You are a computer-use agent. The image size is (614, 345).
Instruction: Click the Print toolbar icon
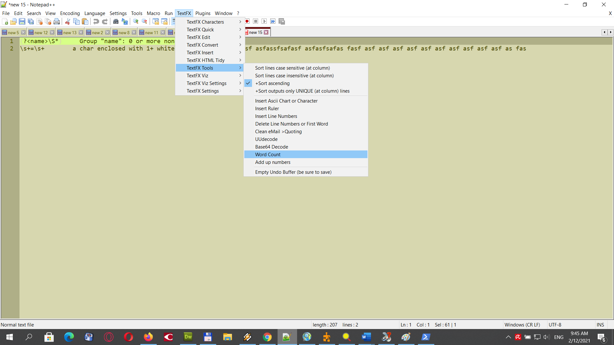click(x=57, y=21)
